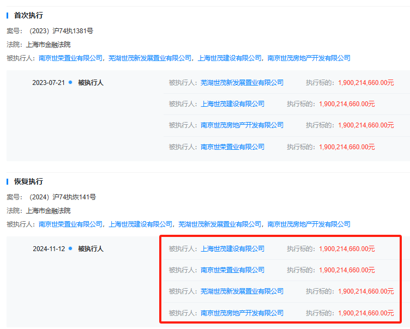Click case number (2023)沪74执1381号

pyautogui.click(x=61, y=31)
